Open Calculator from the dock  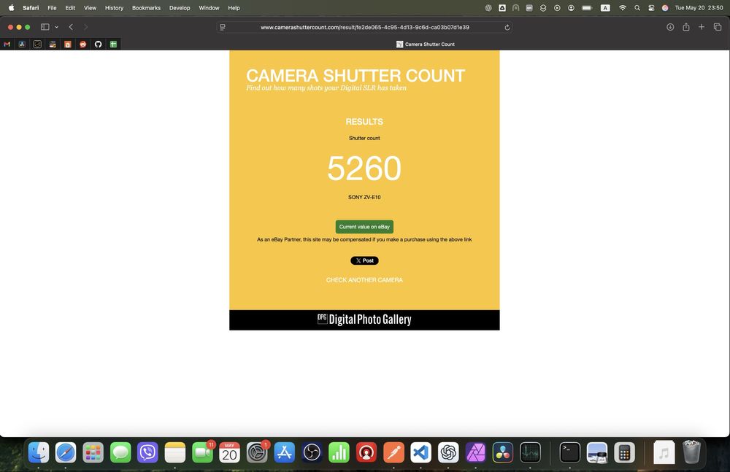624,452
